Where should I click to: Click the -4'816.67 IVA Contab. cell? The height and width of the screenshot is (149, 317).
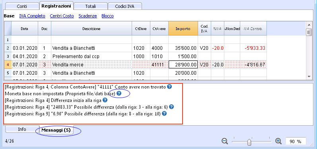pyautogui.click(x=253, y=65)
